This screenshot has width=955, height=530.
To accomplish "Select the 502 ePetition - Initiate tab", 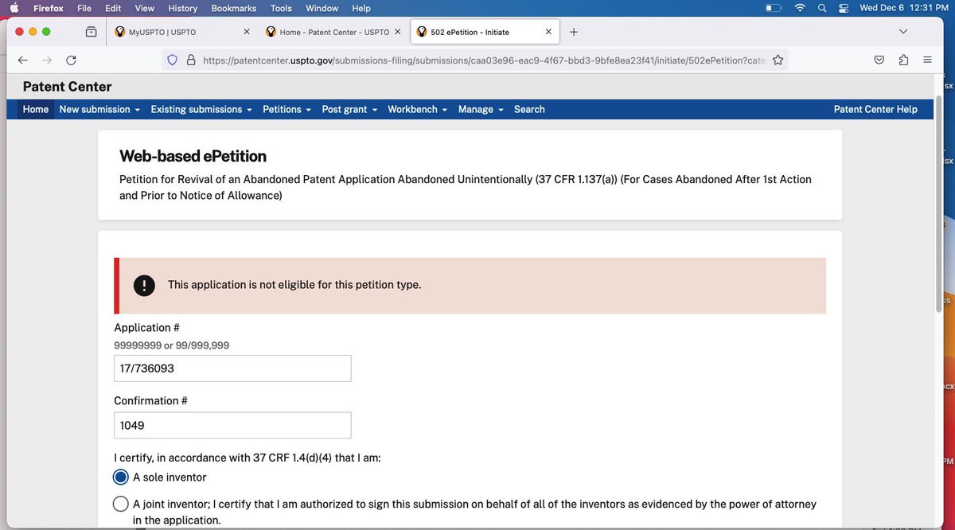I will [x=484, y=32].
